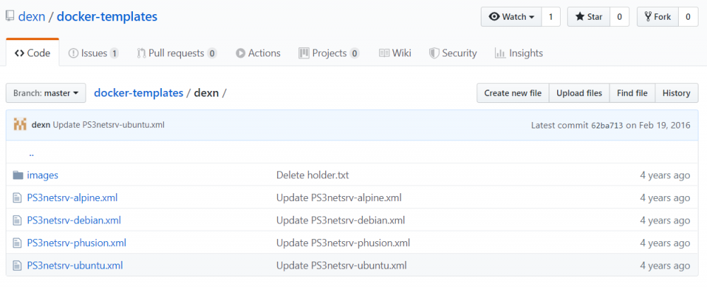Click commit message 'Delete holder.txt'
Image resolution: width=707 pixels, height=287 pixels.
312,175
